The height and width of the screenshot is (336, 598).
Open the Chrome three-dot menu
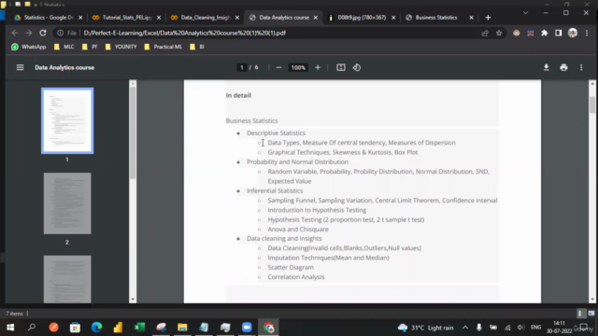[587, 34]
